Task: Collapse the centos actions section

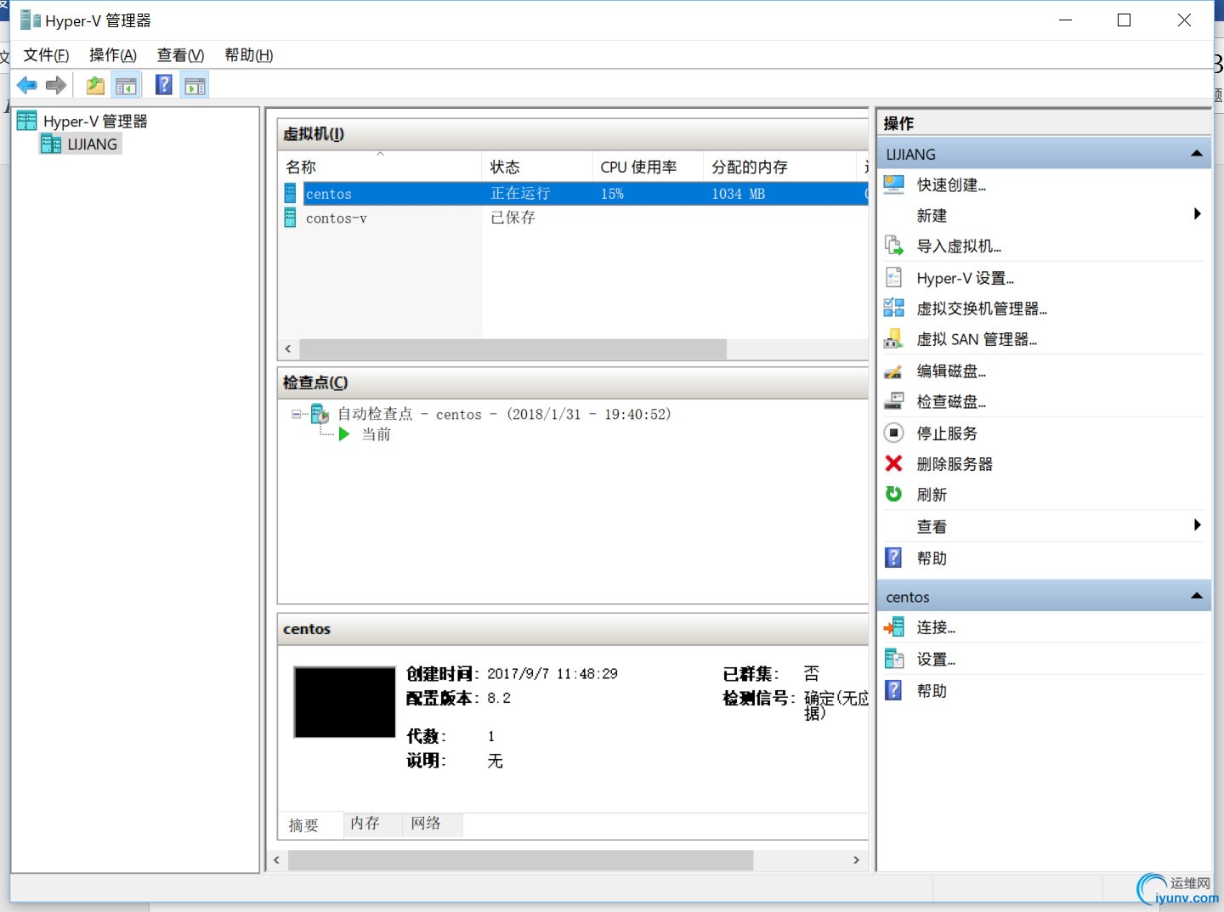Action: [x=1197, y=597]
